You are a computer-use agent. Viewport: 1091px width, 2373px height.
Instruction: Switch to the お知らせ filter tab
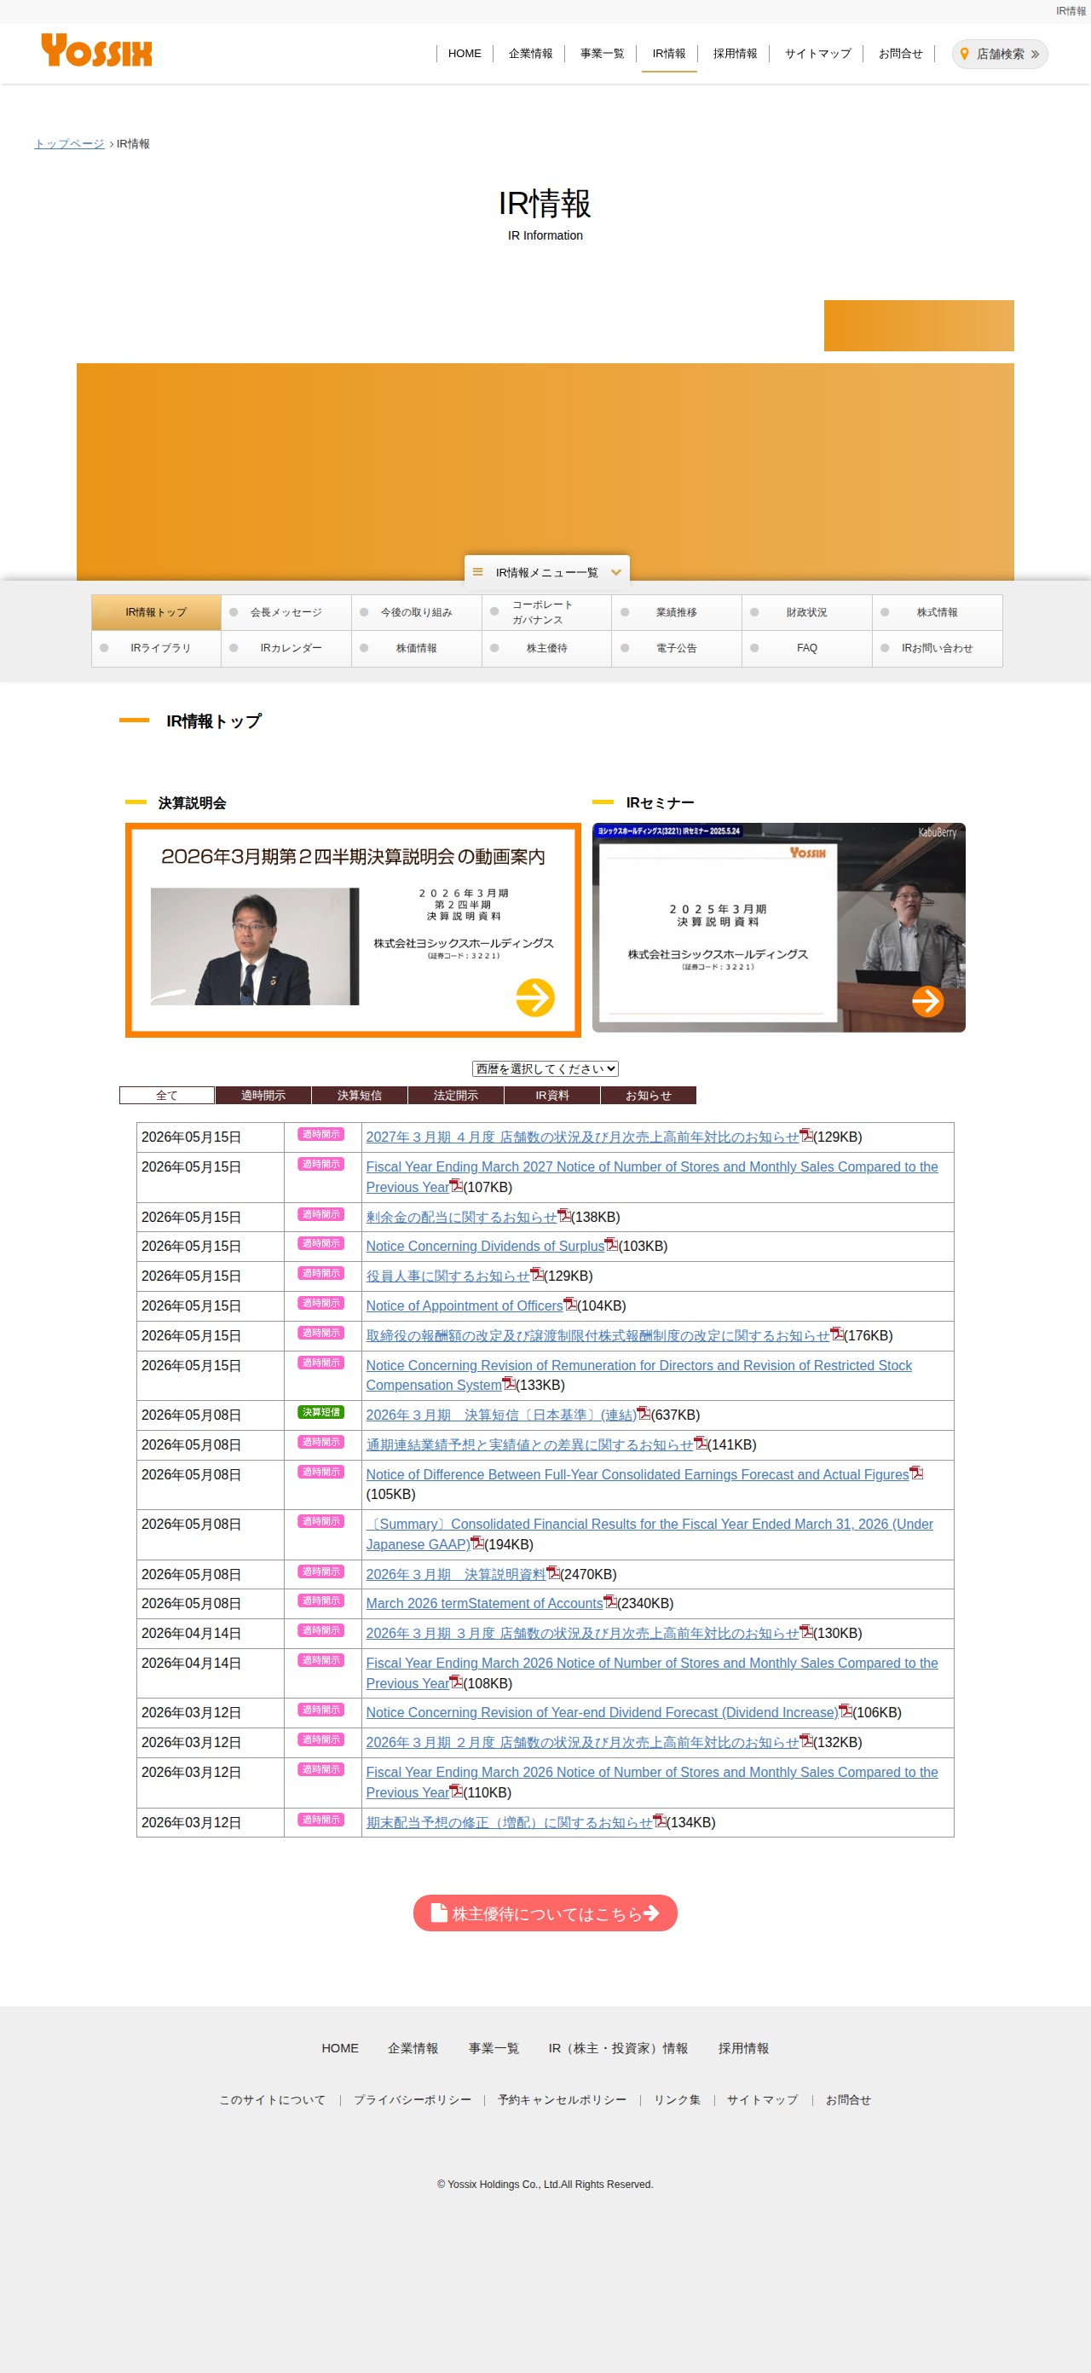click(x=648, y=1096)
